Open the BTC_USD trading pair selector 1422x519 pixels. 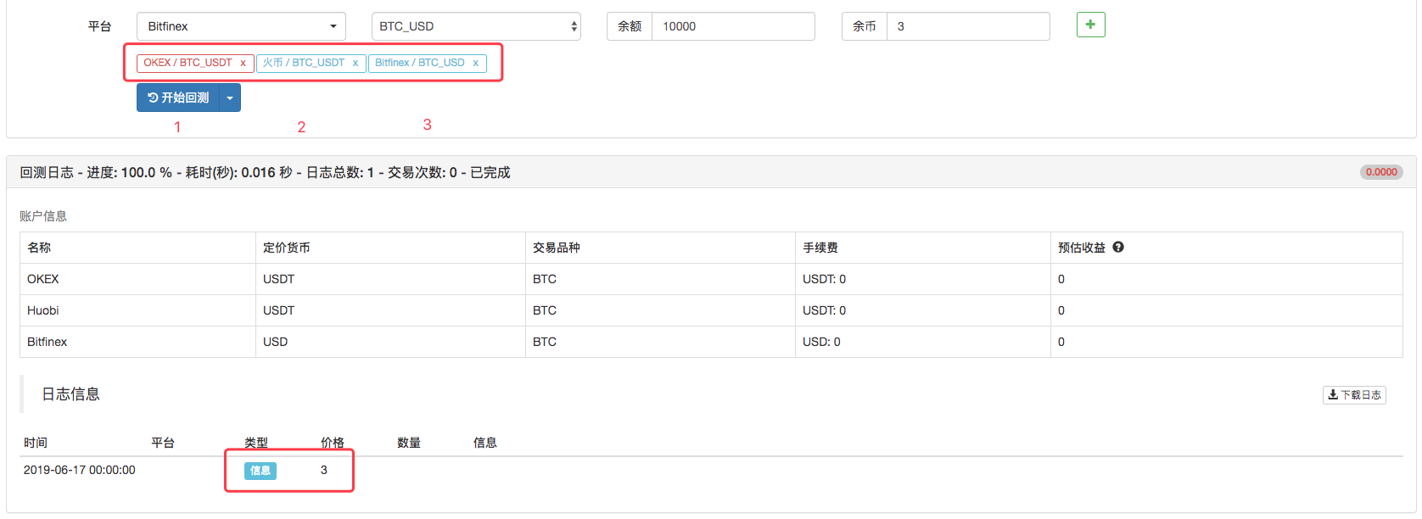click(476, 26)
